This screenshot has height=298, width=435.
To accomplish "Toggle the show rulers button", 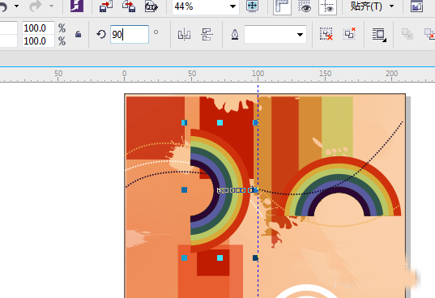I will (282, 6).
